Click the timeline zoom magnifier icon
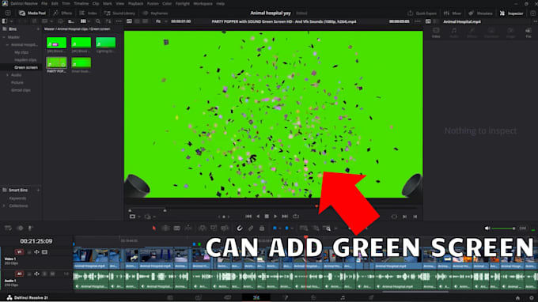The width and height of the screenshot is (538, 302). [327, 228]
